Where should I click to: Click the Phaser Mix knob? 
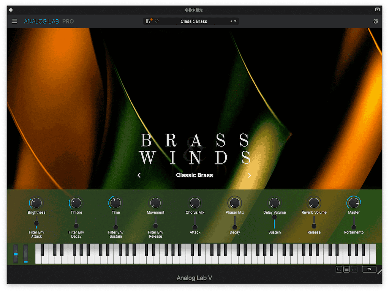point(235,203)
